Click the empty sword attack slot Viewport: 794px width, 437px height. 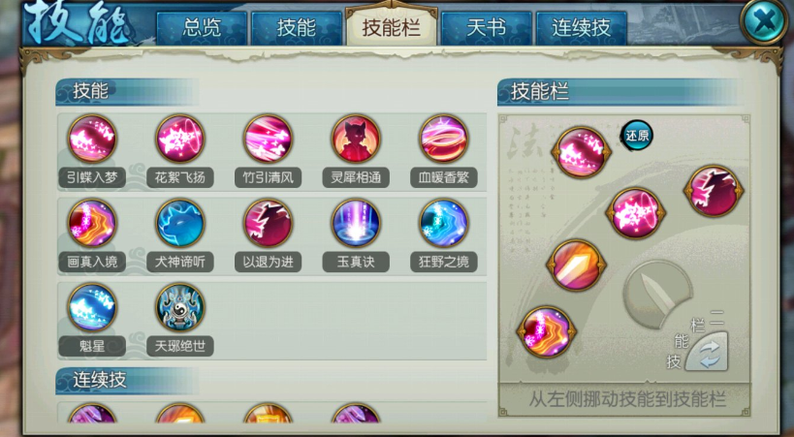click(657, 295)
